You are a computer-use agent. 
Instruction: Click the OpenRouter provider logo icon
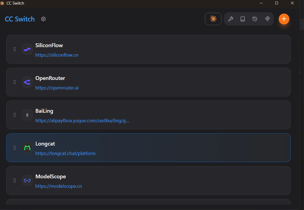tap(27, 82)
